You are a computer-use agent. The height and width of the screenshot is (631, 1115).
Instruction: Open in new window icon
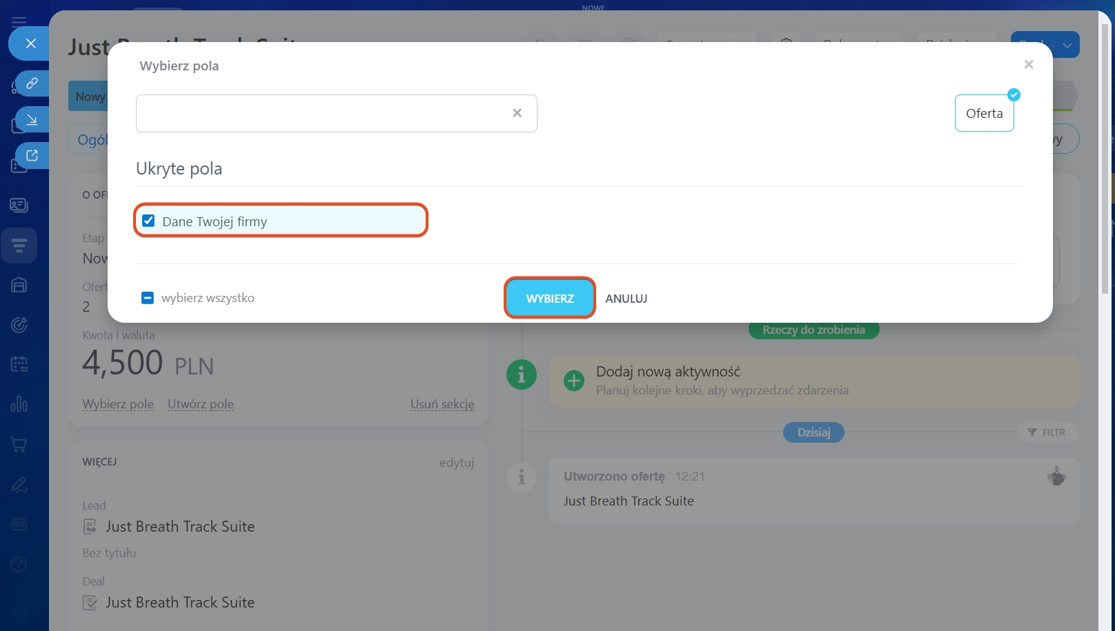(x=32, y=156)
